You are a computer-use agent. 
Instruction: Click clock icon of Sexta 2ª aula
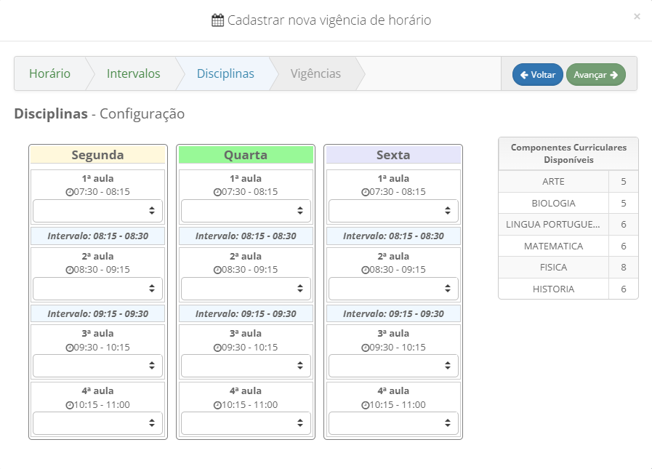(x=365, y=270)
